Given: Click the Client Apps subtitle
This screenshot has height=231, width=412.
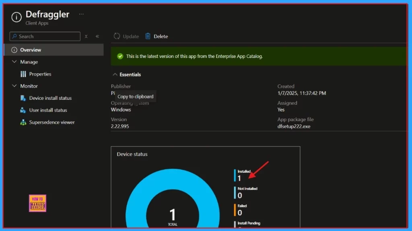Looking at the screenshot, I should click(x=37, y=23).
